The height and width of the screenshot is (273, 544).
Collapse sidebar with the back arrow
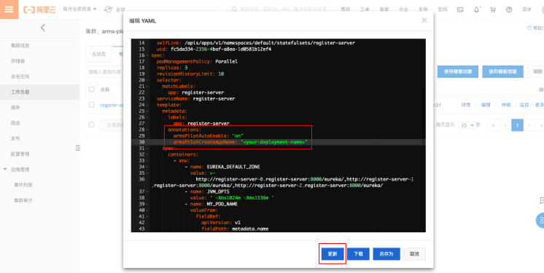tap(43, 28)
